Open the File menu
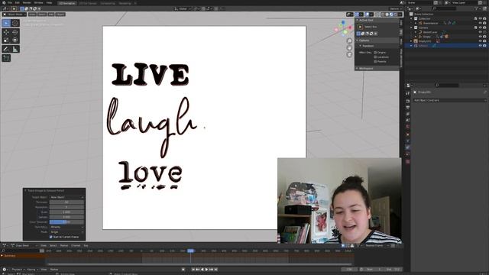The width and height of the screenshot is (489, 275). coord(10,2)
